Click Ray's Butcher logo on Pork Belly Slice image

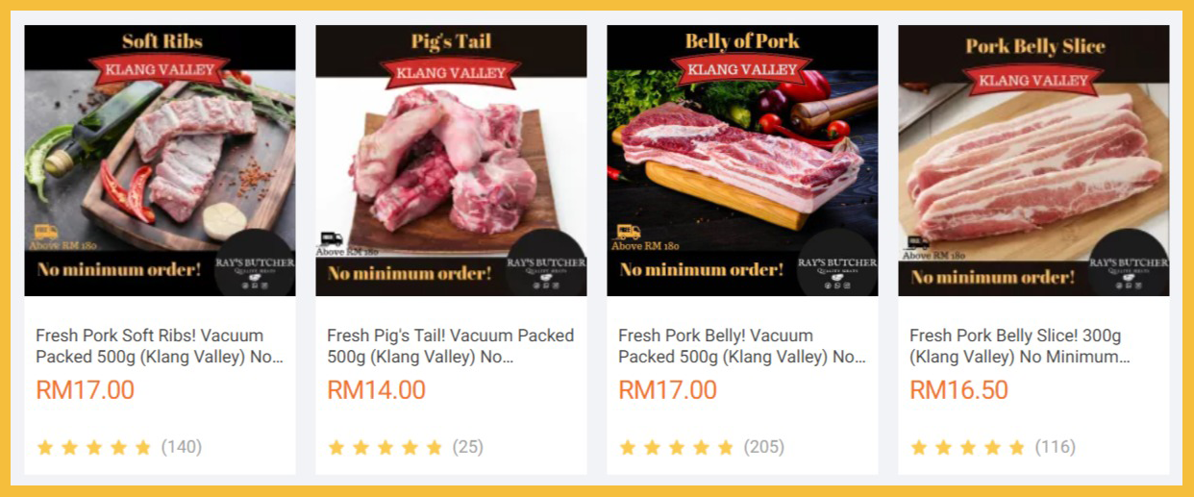point(1129,265)
